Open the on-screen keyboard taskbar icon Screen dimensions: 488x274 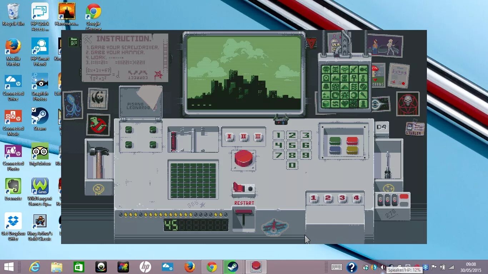coord(337,267)
